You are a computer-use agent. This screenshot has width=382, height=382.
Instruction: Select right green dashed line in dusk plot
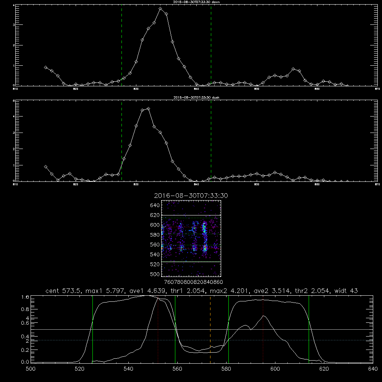coord(211,141)
